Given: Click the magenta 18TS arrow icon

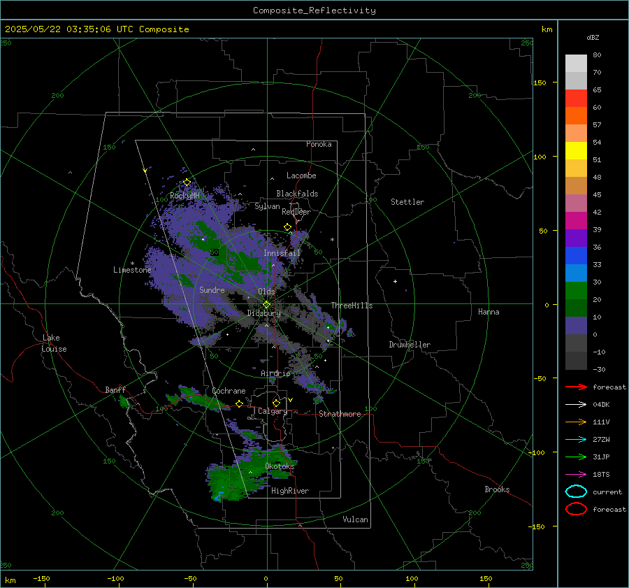Looking at the screenshot, I should 576,475.
